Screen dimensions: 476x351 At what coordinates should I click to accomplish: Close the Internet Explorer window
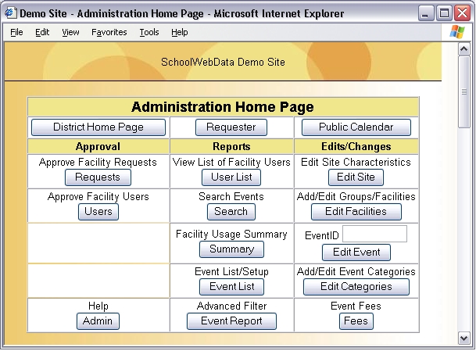462,13
